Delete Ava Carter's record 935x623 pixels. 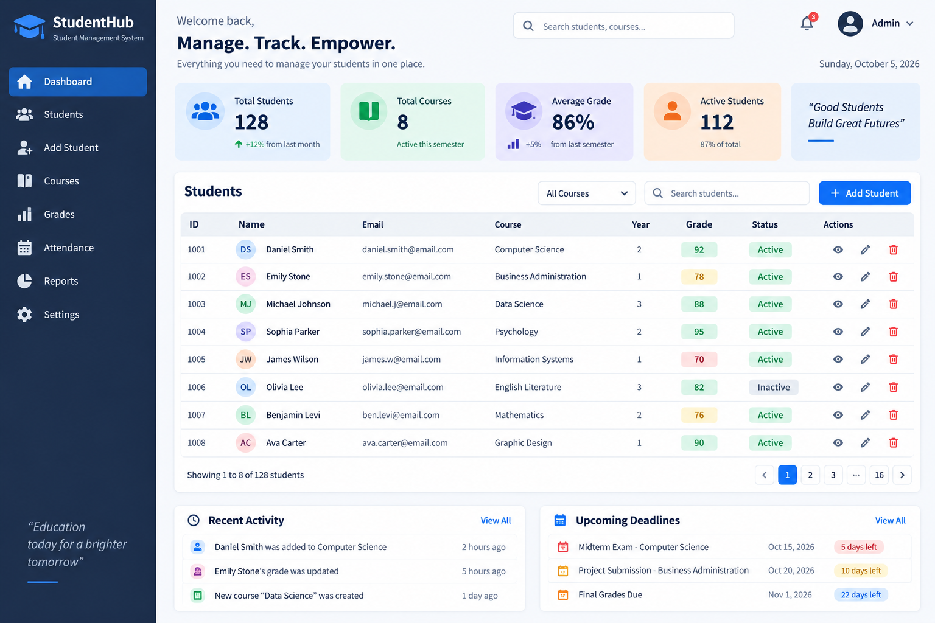(x=894, y=443)
